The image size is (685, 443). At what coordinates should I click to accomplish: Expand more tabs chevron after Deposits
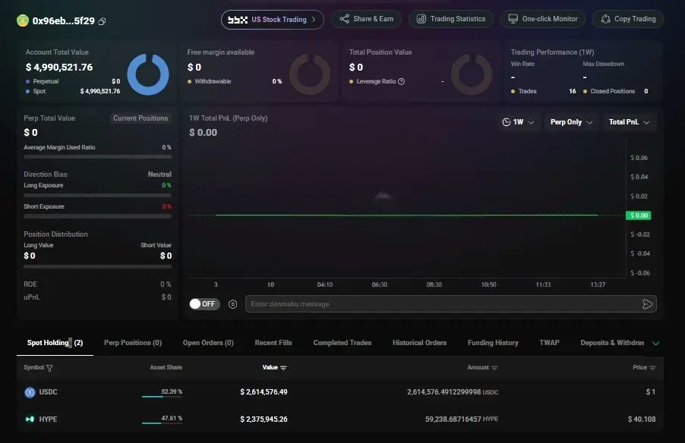tap(655, 343)
